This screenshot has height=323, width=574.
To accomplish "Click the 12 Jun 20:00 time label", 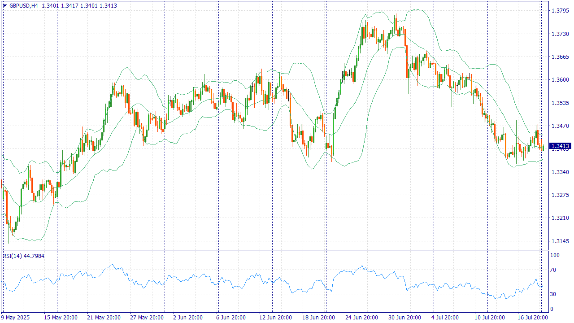I will pos(275,318).
